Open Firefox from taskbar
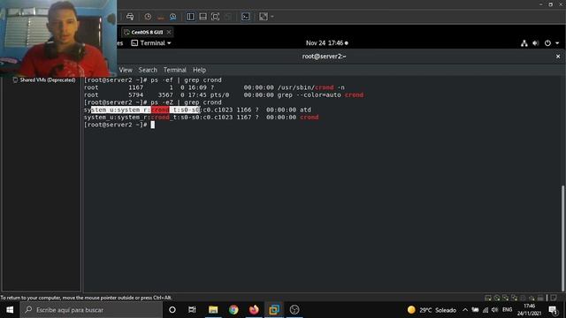The image size is (566, 318). (254, 310)
